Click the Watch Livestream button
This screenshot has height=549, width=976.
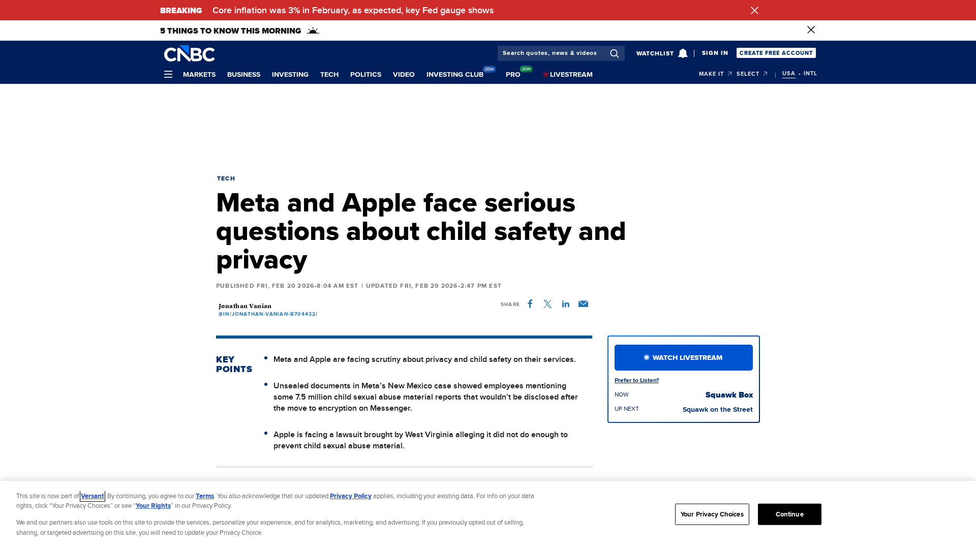click(x=683, y=358)
